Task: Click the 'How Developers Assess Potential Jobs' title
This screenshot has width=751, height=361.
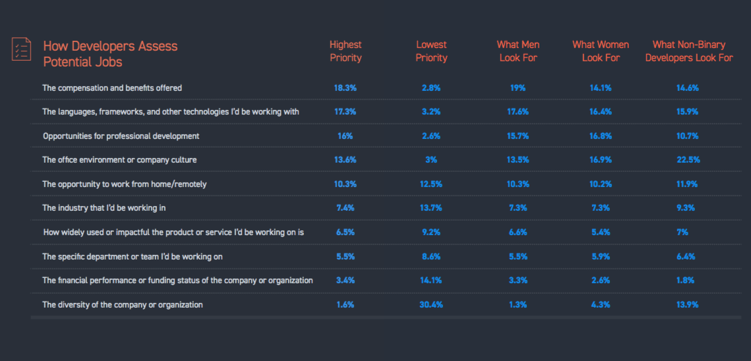Action: [x=110, y=53]
